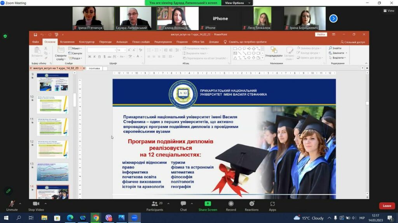The height and width of the screenshot is (223, 398).
Task: Open the Participants panel
Action: [155, 204]
